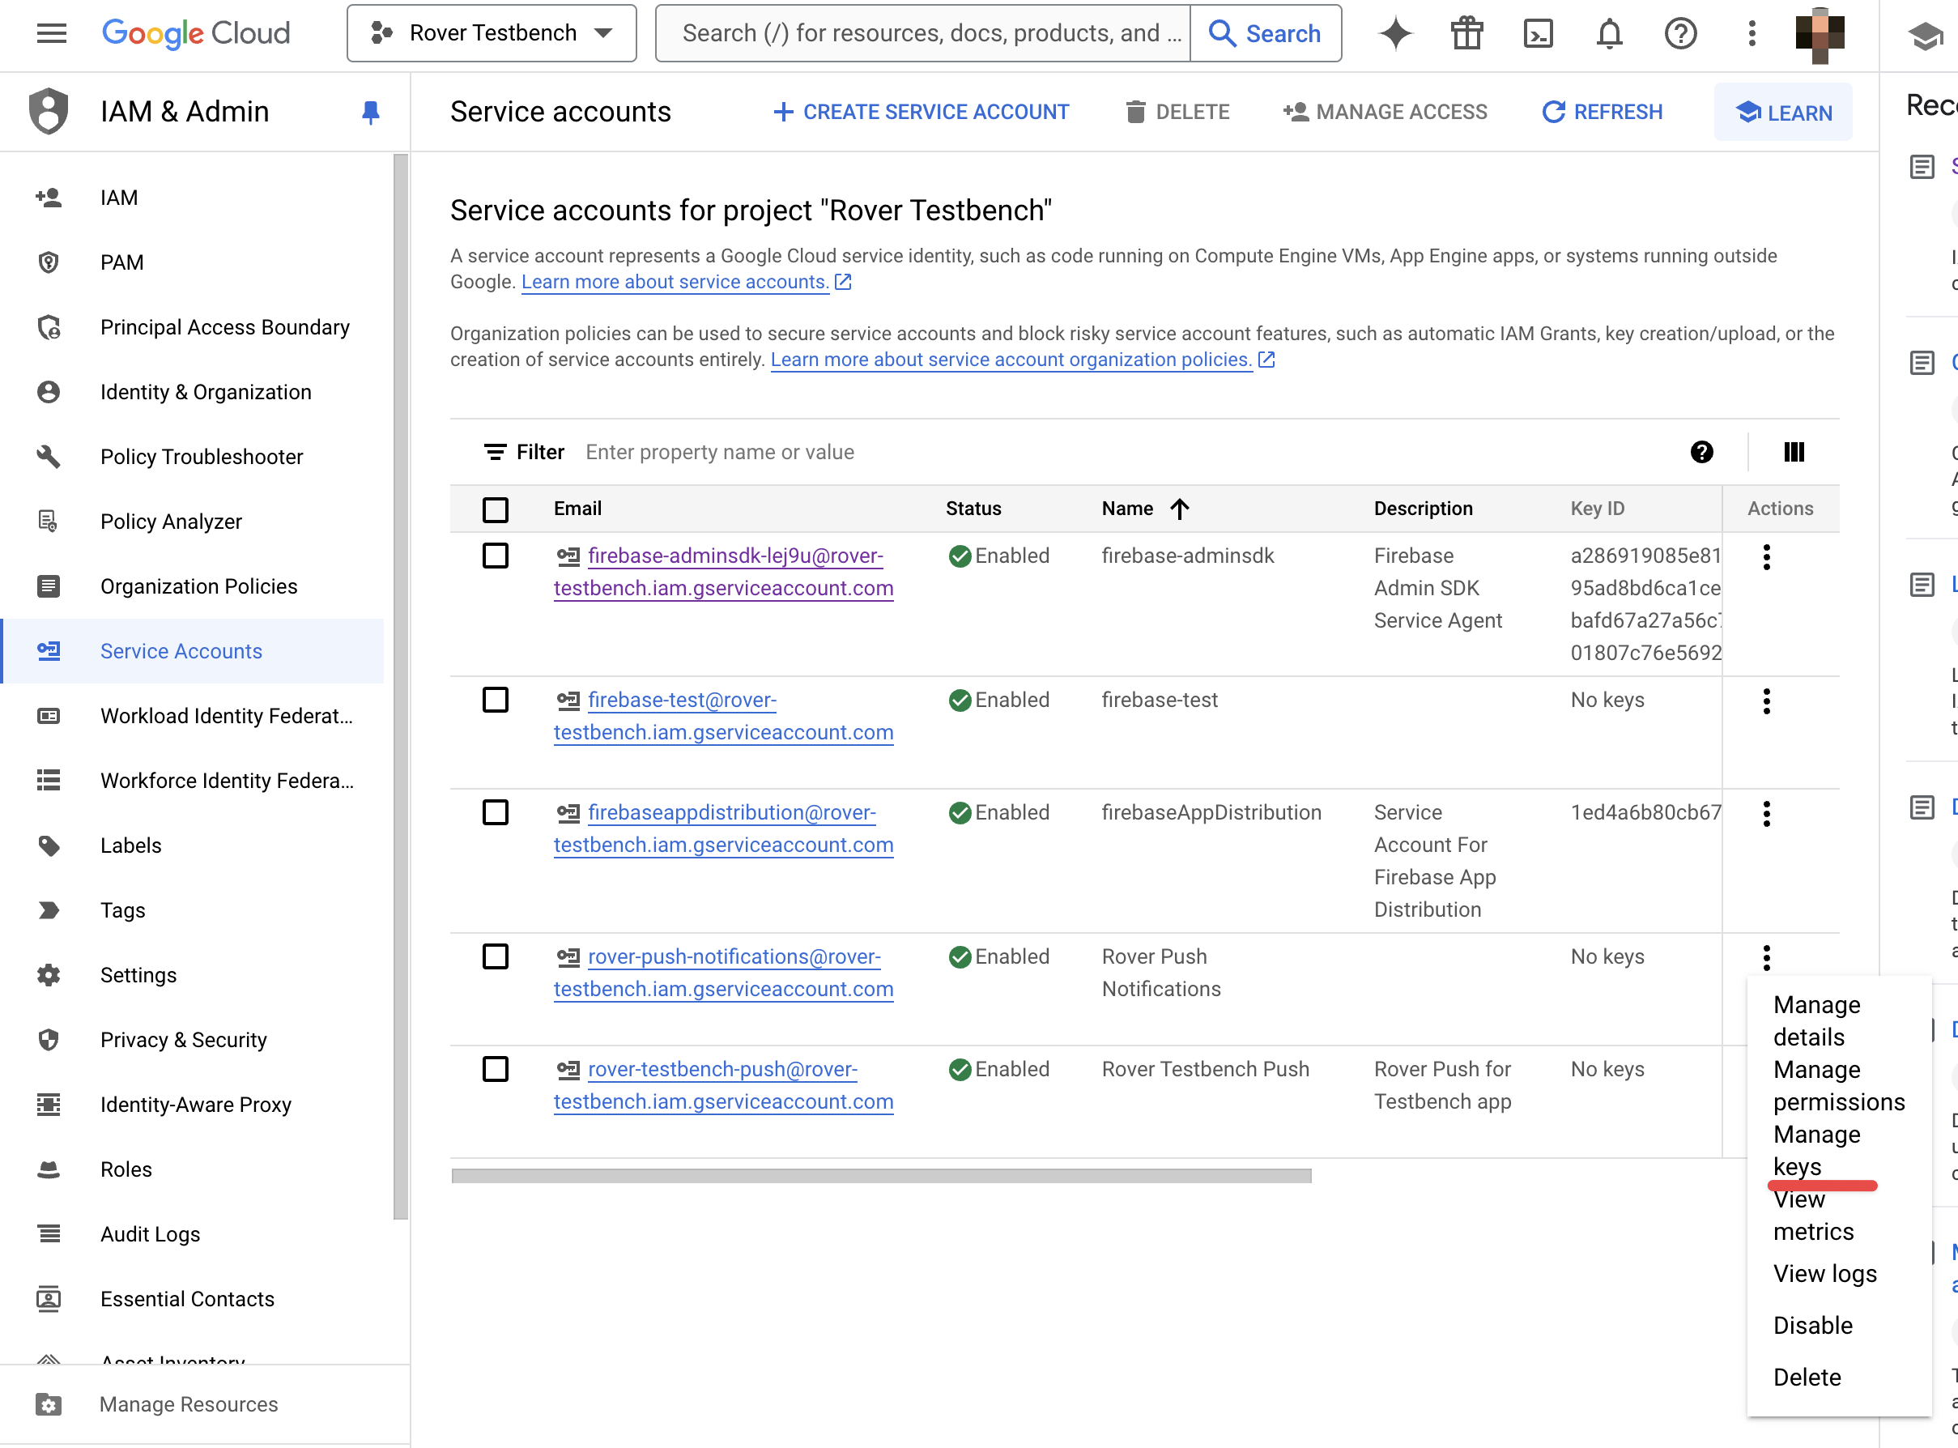Click the Learn button
The height and width of the screenshot is (1448, 1958).
tap(1783, 113)
